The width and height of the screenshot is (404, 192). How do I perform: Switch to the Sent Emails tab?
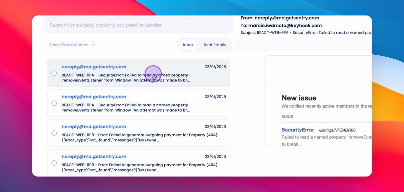click(215, 45)
